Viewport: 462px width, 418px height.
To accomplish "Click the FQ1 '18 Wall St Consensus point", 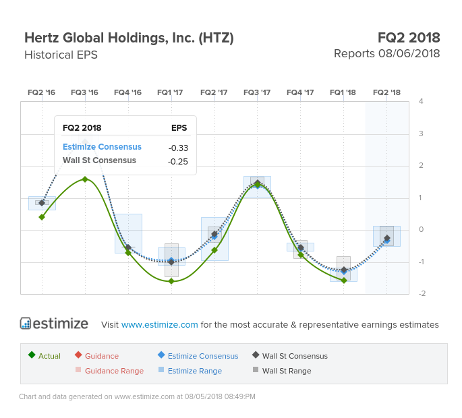I will tap(344, 270).
